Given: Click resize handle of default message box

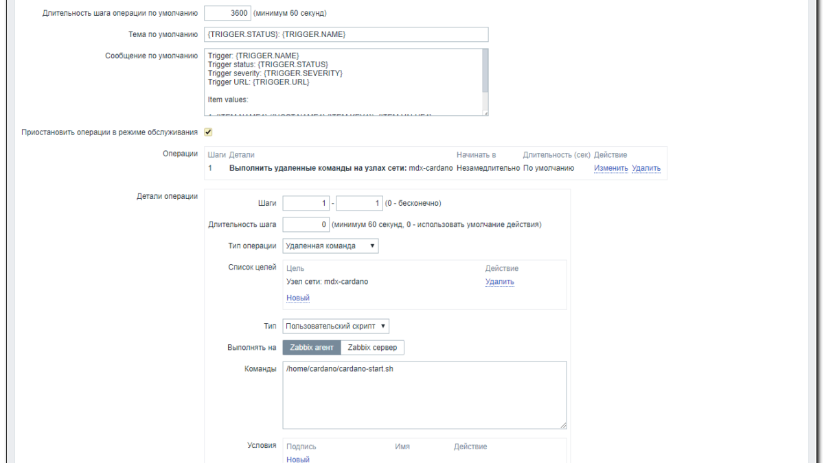Looking at the screenshot, I should pyautogui.click(x=485, y=113).
